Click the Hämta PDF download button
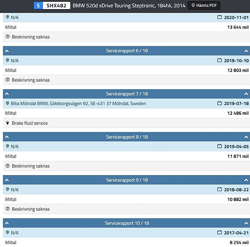250x247 pixels. pos(204,6)
